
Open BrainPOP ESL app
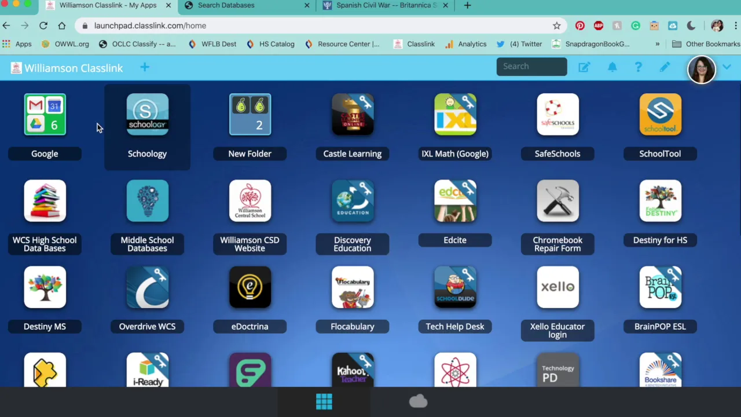click(660, 287)
